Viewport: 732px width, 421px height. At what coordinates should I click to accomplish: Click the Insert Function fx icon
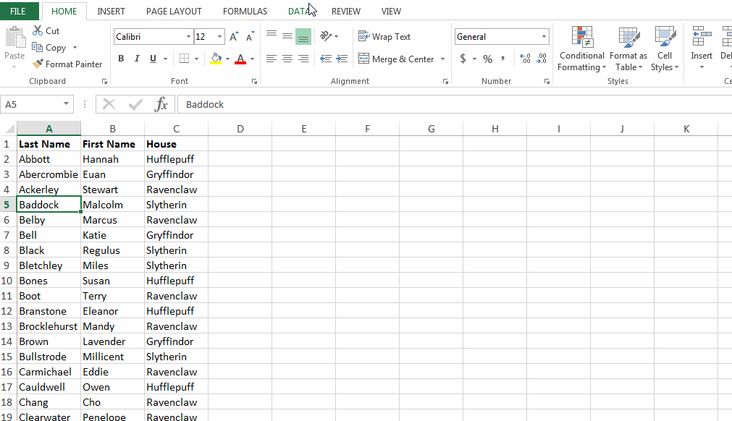(x=161, y=105)
